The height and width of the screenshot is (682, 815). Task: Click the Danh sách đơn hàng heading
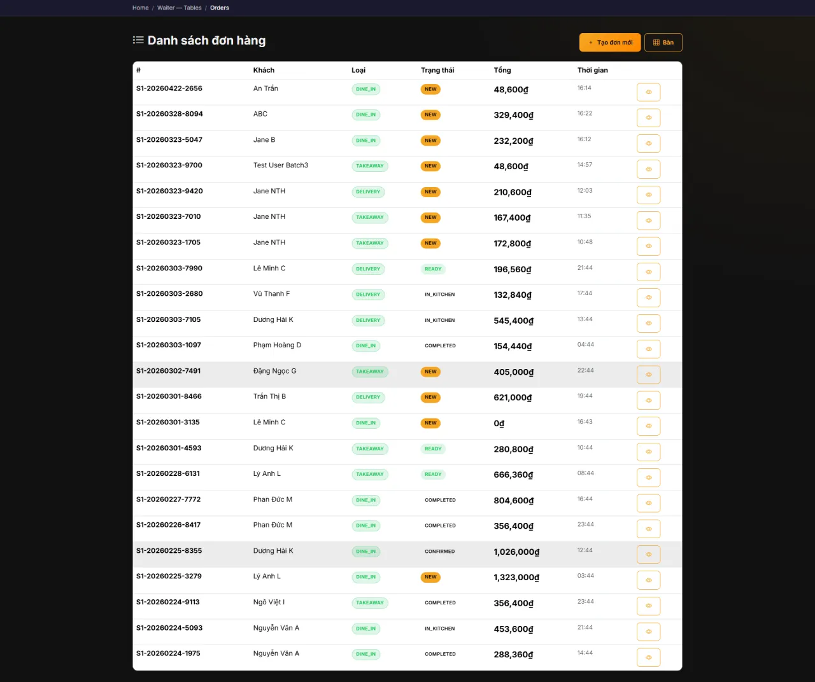click(206, 41)
